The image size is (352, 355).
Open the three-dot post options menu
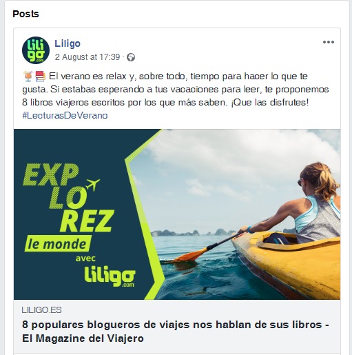click(329, 42)
